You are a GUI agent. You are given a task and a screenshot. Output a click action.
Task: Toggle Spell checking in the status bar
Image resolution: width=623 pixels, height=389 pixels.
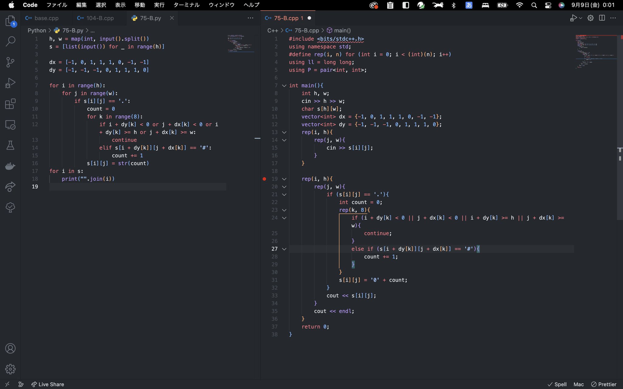[559, 384]
